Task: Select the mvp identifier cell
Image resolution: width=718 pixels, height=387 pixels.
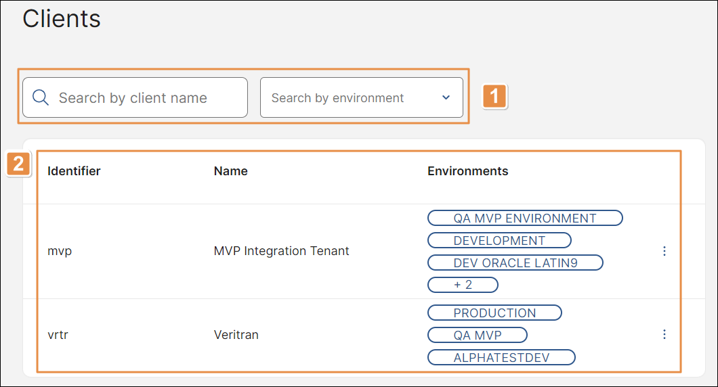Action: pyautogui.click(x=60, y=251)
